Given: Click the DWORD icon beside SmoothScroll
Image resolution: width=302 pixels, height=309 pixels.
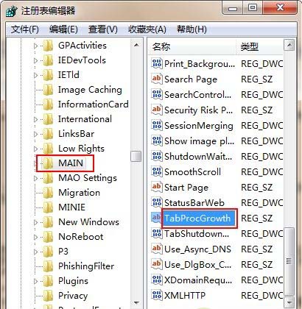Looking at the screenshot, I should (x=157, y=172).
